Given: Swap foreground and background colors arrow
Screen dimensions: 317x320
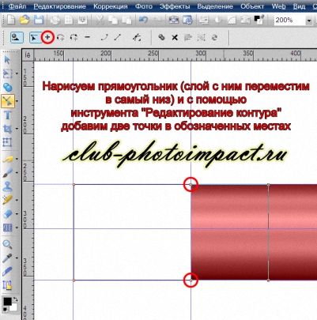Looking at the screenshot, I should [15, 299].
